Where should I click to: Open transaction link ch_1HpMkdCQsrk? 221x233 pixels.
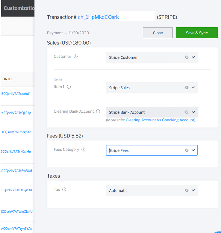click(x=98, y=17)
